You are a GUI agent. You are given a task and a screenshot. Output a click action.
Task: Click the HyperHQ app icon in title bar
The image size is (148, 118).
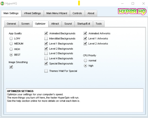[x=2, y=4]
